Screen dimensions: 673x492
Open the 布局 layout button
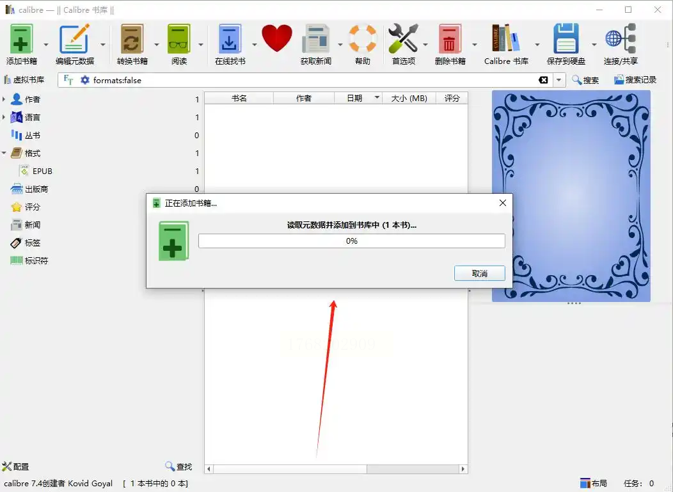pyautogui.click(x=594, y=484)
